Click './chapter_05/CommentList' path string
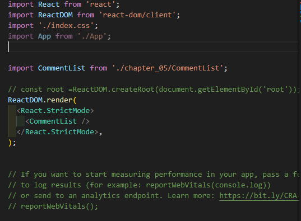The height and width of the screenshot is (221, 301). pyautogui.click(x=168, y=68)
